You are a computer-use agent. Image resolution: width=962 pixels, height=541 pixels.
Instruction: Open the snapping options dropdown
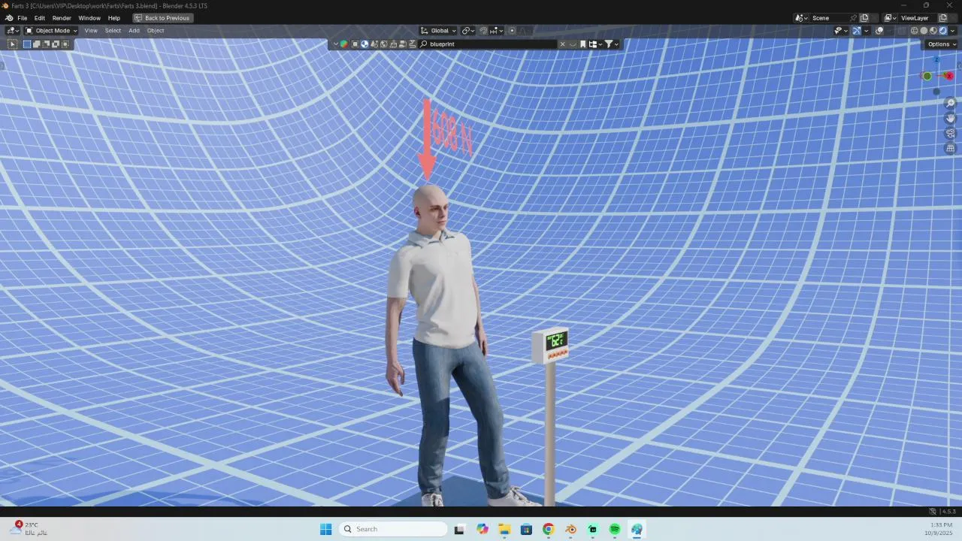[497, 31]
